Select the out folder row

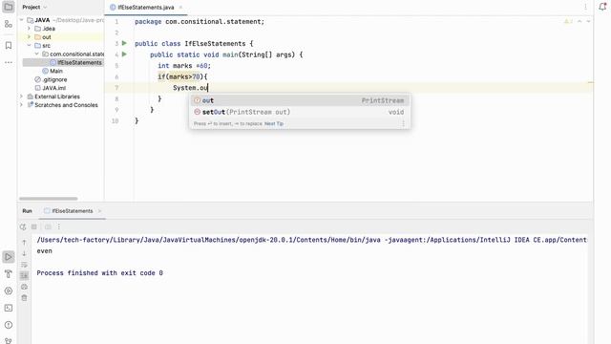61,37
